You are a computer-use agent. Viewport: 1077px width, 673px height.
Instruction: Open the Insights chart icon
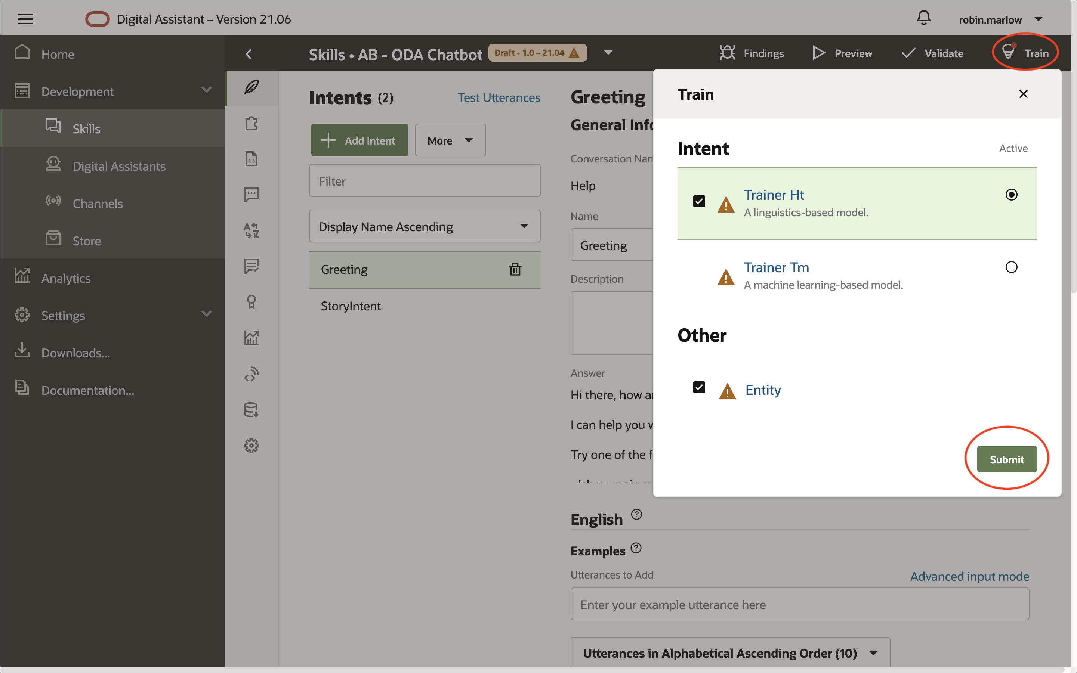(x=251, y=337)
